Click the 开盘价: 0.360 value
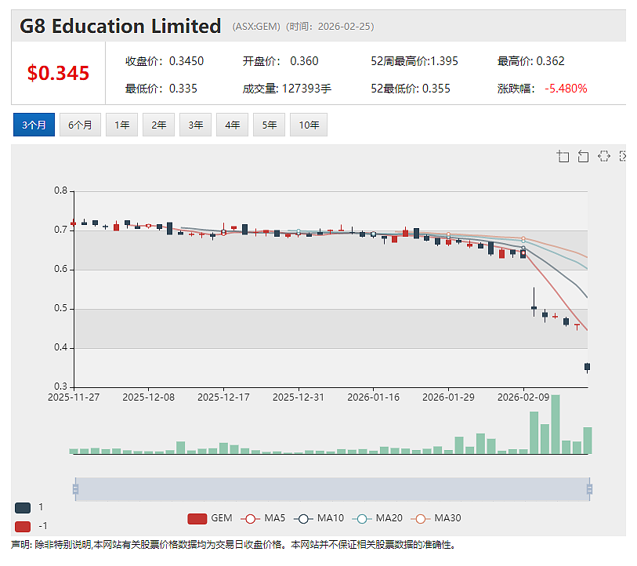 pyautogui.click(x=280, y=61)
